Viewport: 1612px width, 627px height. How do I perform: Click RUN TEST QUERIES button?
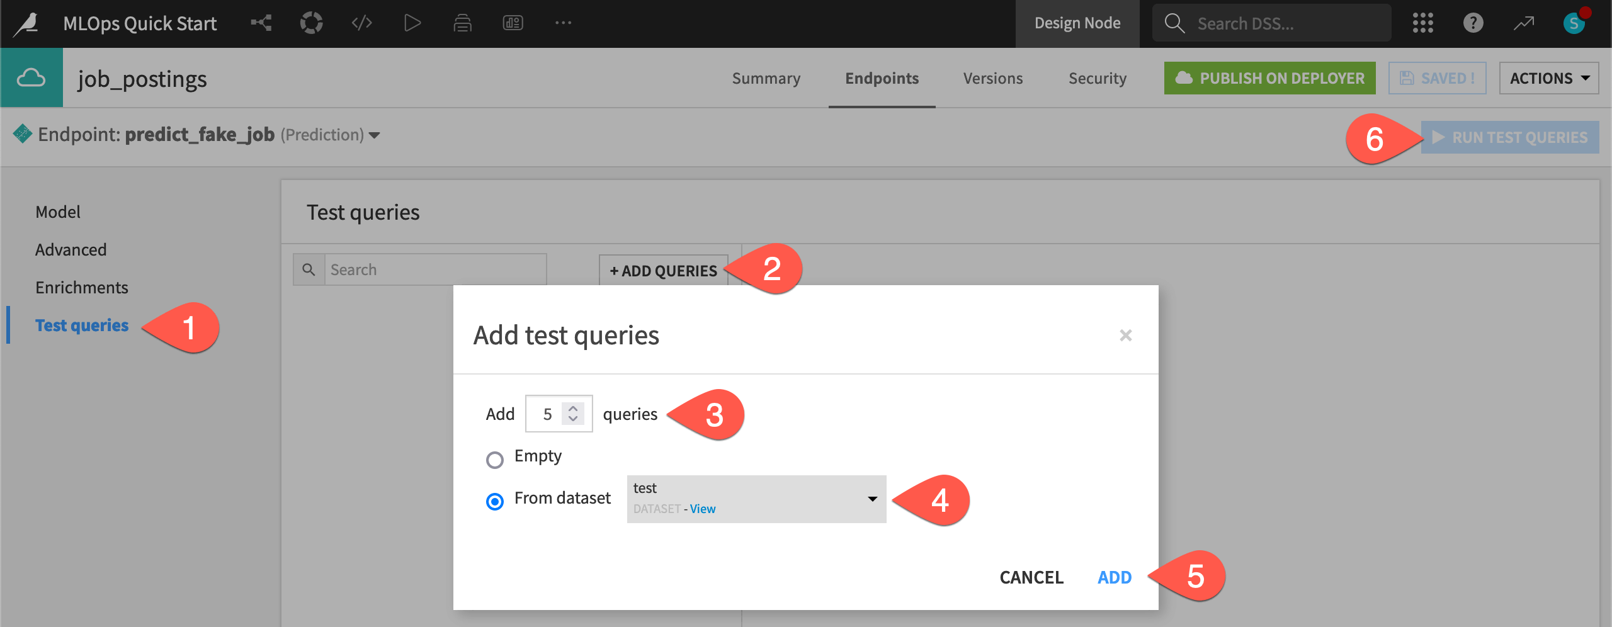tap(1509, 137)
